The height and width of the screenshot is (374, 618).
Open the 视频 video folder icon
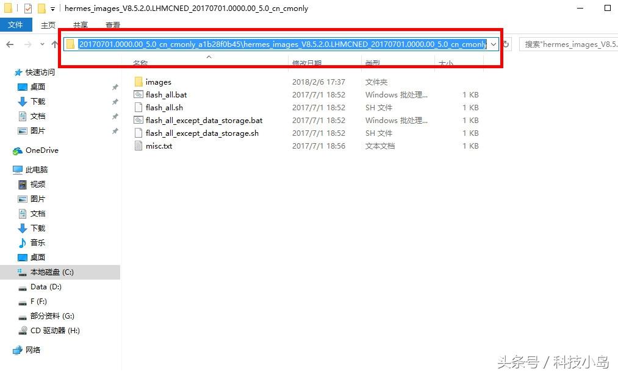pos(23,185)
